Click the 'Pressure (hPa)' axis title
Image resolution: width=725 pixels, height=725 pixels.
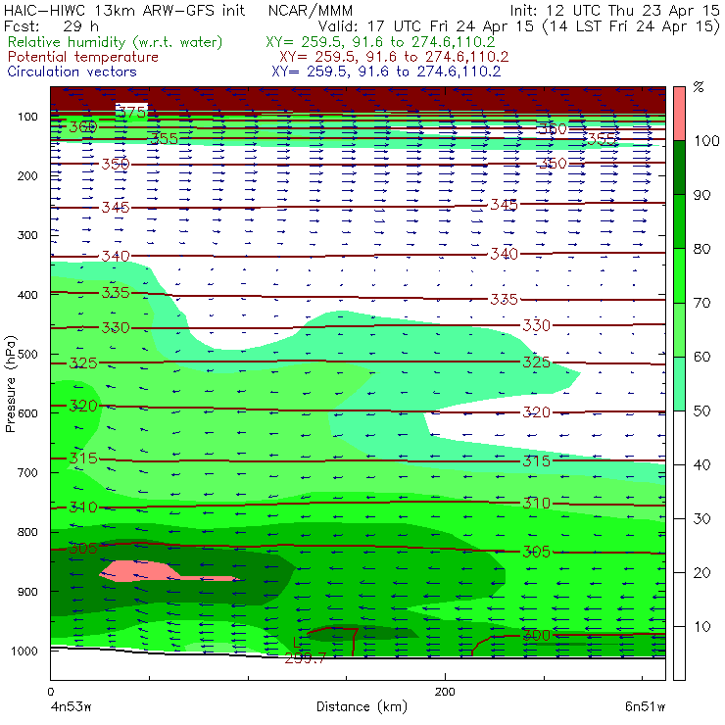(x=11, y=384)
